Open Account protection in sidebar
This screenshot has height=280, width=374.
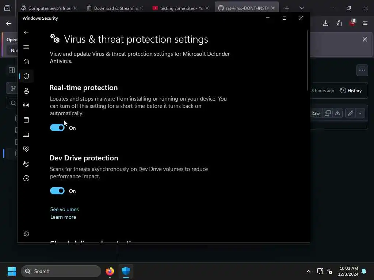pyautogui.click(x=26, y=91)
